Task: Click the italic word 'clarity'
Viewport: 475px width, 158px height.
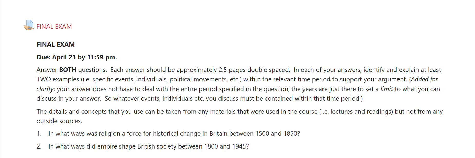Action: pyautogui.click(x=45, y=89)
